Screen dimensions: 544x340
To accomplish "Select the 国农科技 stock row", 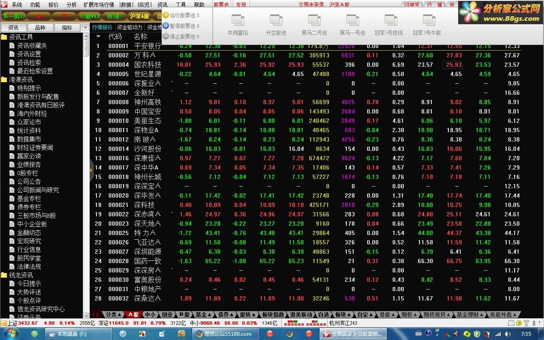I will (305, 65).
